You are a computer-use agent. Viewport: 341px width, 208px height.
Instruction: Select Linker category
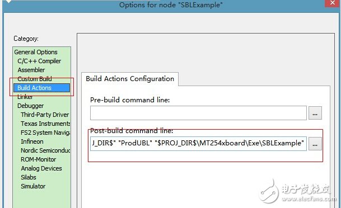25,97
